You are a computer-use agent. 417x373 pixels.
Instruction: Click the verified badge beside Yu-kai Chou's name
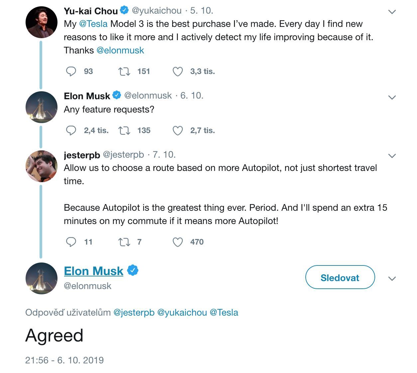pyautogui.click(x=125, y=10)
